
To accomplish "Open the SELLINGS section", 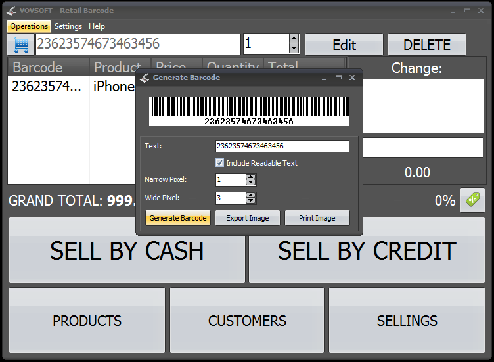I will point(407,321).
